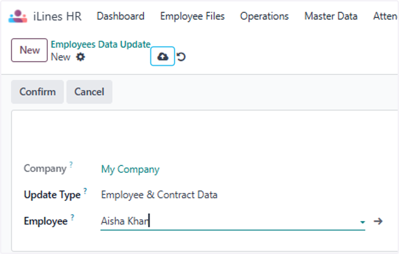Open the Master Data menu
The image size is (399, 254).
(x=331, y=16)
